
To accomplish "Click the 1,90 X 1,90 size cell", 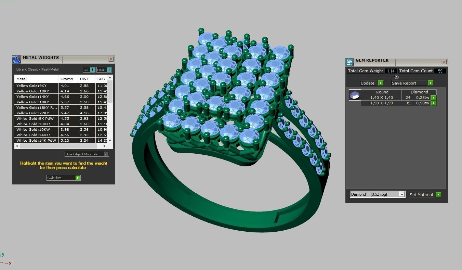I will point(381,103).
